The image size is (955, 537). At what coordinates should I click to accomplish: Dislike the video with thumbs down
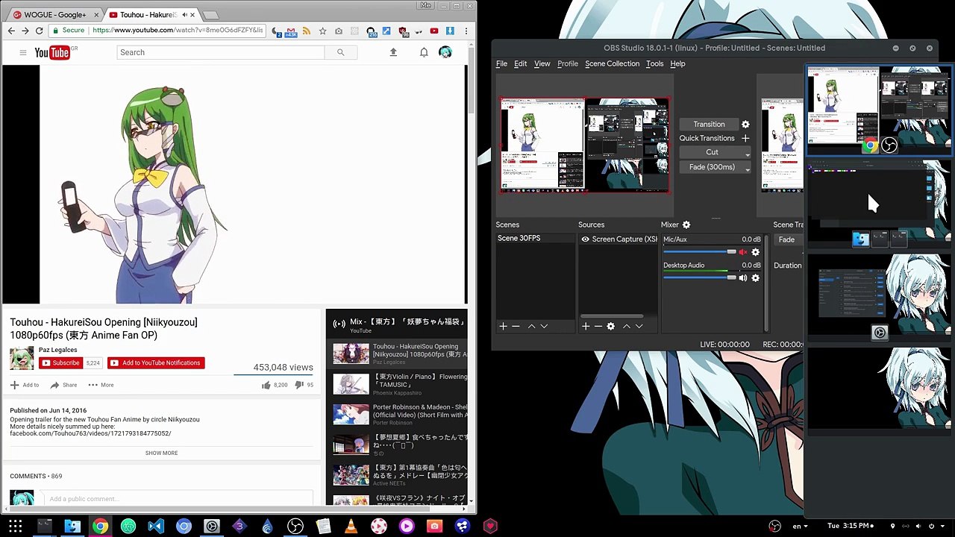click(x=299, y=385)
